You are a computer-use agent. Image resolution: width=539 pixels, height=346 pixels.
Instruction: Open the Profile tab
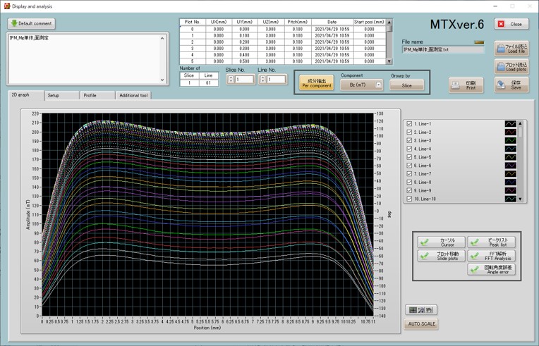coord(97,95)
